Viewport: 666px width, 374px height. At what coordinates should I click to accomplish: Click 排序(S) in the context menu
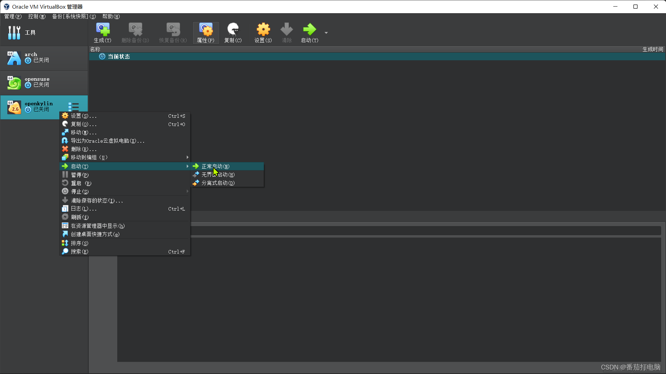pyautogui.click(x=125, y=243)
